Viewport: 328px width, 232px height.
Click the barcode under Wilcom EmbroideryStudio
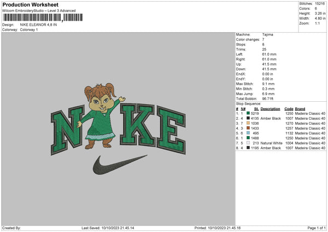coord(43,18)
